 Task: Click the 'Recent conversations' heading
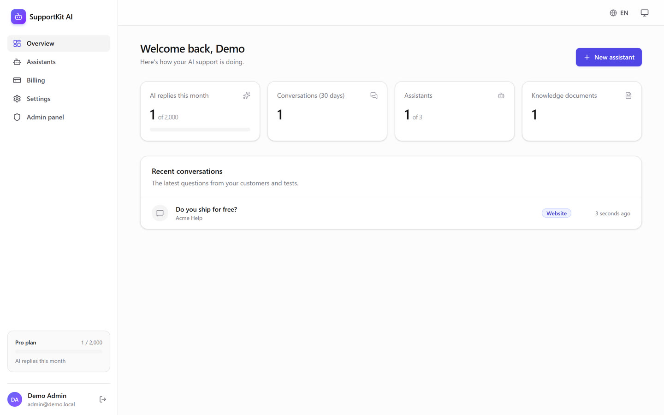(x=187, y=171)
